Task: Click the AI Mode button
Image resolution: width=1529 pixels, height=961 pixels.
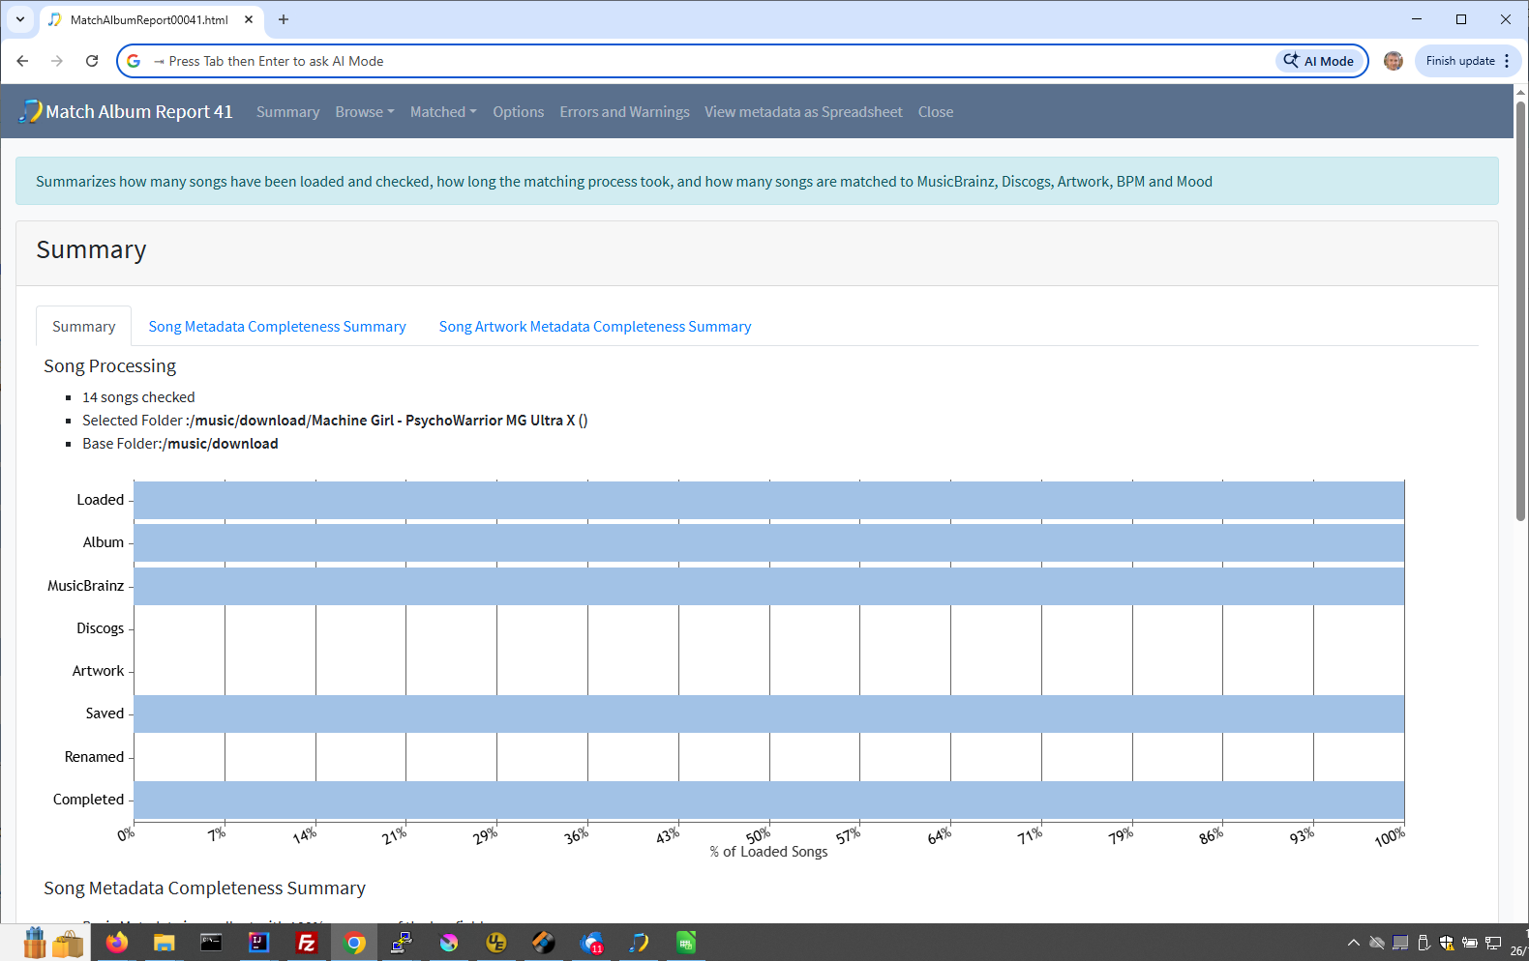Action: tap(1319, 61)
